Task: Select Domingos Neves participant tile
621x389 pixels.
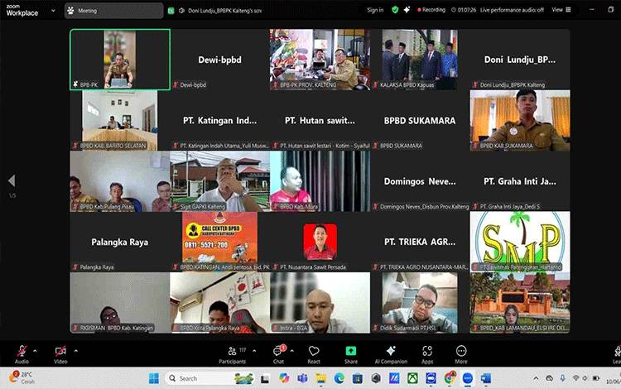Action: click(x=420, y=181)
